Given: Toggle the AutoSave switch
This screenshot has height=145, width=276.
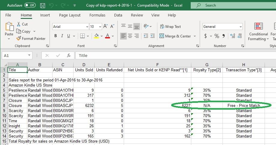Looking at the screenshot, I should click(x=30, y=5).
